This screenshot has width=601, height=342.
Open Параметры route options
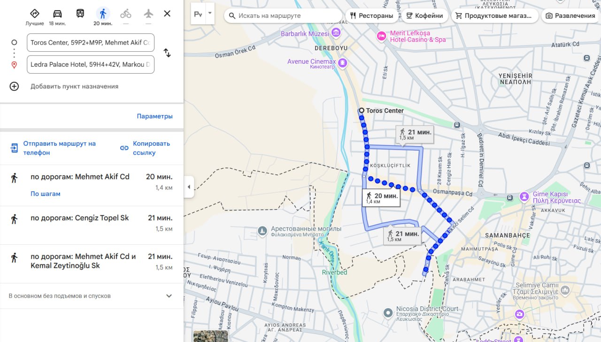(154, 116)
